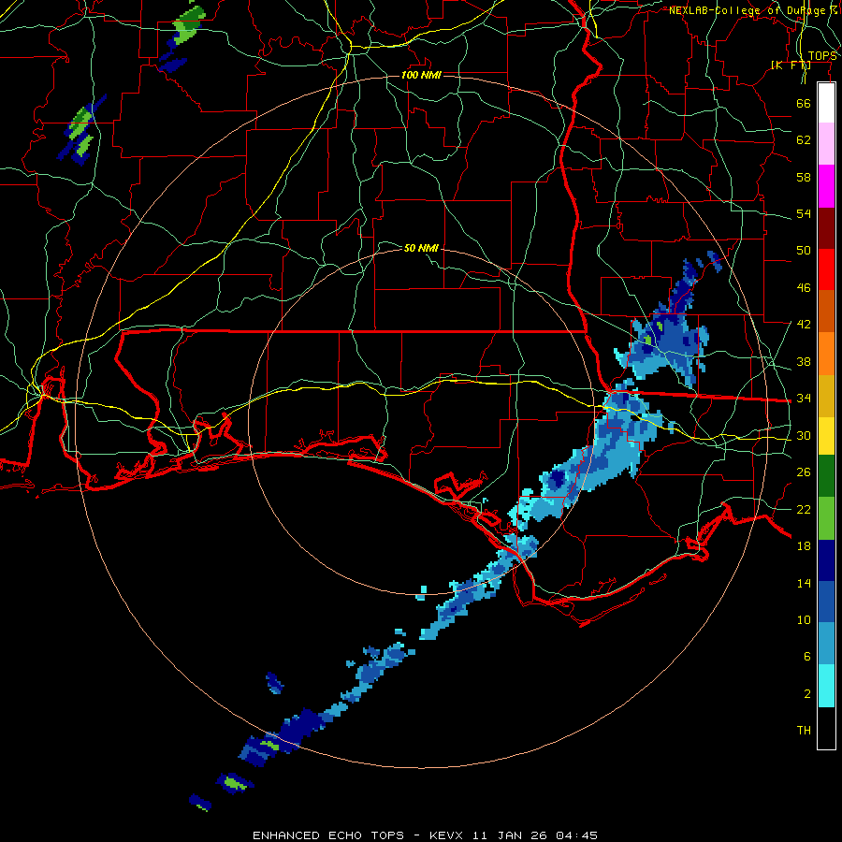The height and width of the screenshot is (842, 842).
Task: Click the '42' legend value
Action: click(x=804, y=325)
